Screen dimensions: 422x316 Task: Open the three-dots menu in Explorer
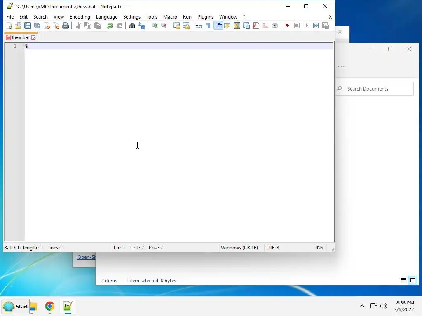341,67
